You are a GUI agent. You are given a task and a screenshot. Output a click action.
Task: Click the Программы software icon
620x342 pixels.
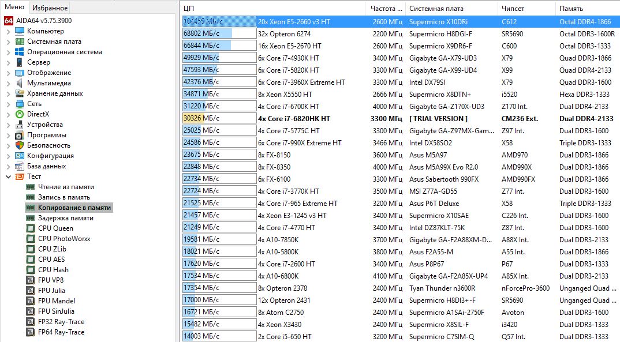point(20,135)
